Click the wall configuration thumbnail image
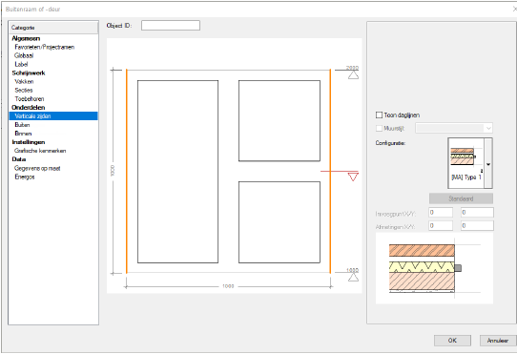 click(465, 163)
